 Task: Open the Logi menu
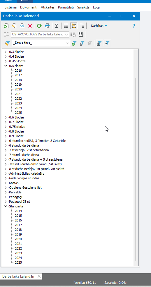(96, 7)
